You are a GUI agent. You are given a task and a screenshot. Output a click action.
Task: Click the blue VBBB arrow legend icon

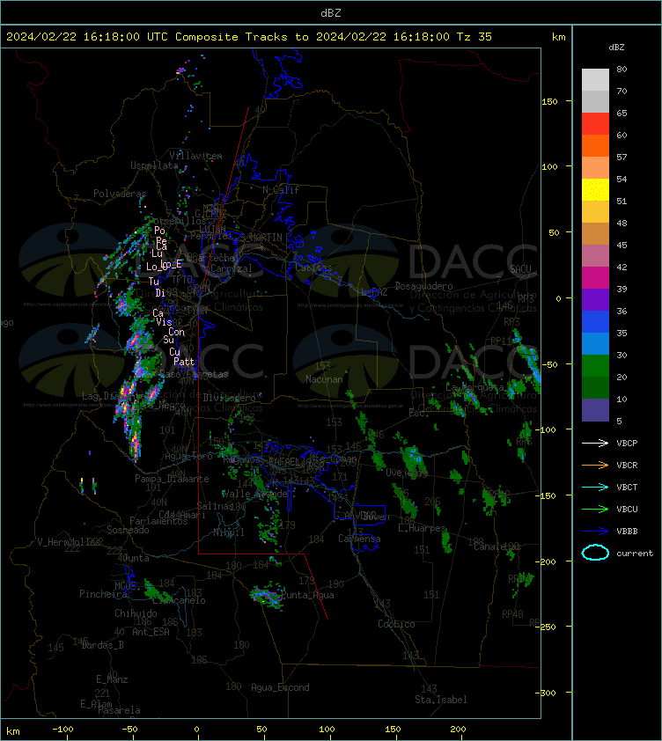point(595,532)
